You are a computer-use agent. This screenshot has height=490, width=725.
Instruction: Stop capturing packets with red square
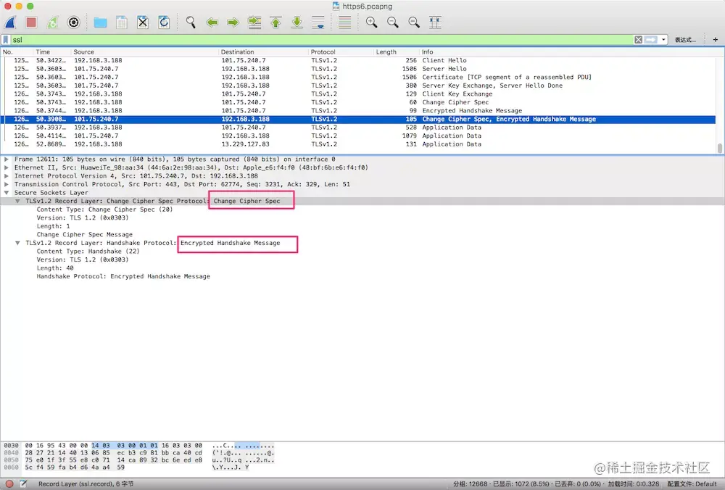[x=31, y=22]
